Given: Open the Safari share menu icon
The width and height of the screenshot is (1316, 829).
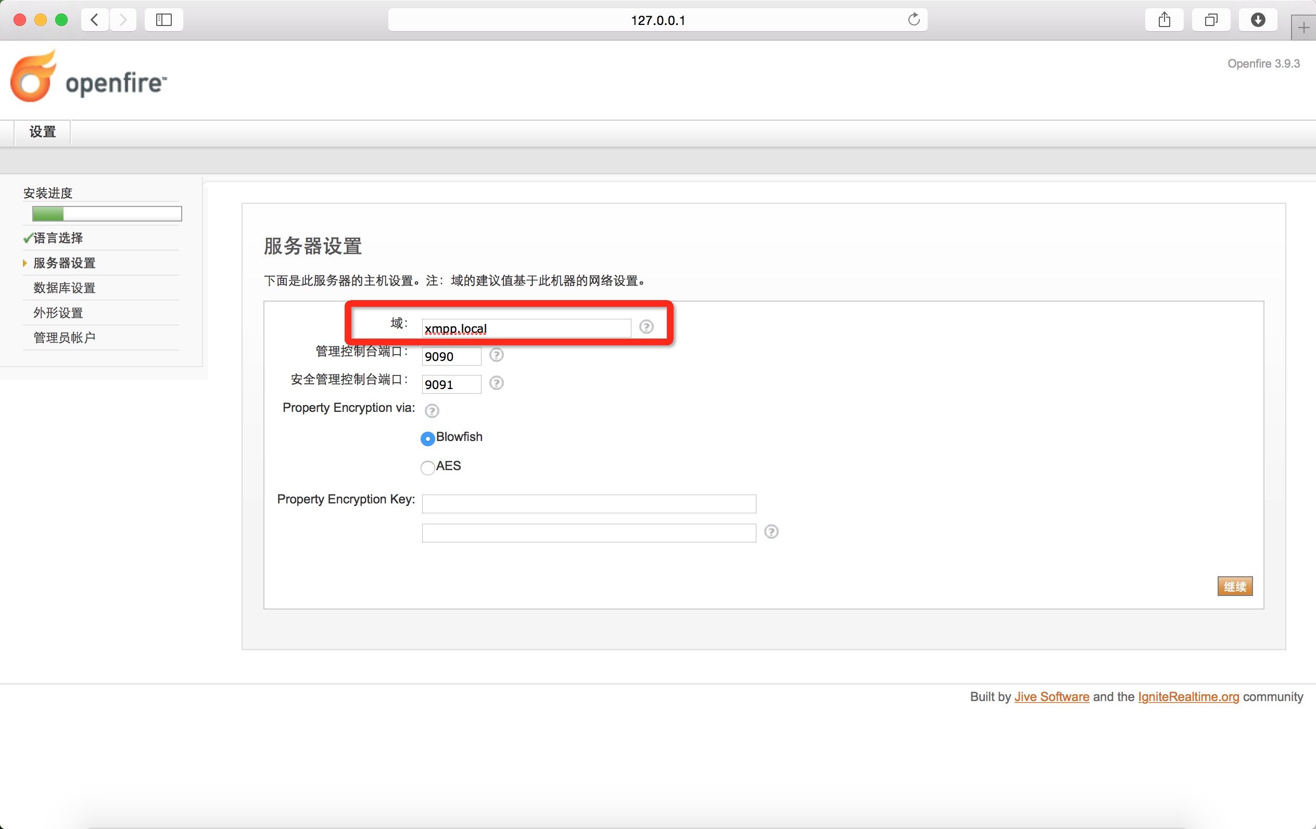Looking at the screenshot, I should (1165, 20).
